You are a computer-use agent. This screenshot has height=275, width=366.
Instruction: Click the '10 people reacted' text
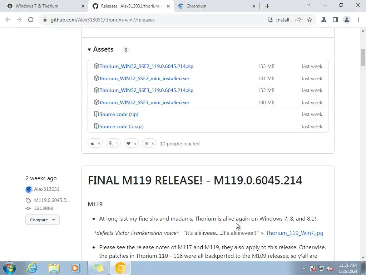pos(180,144)
